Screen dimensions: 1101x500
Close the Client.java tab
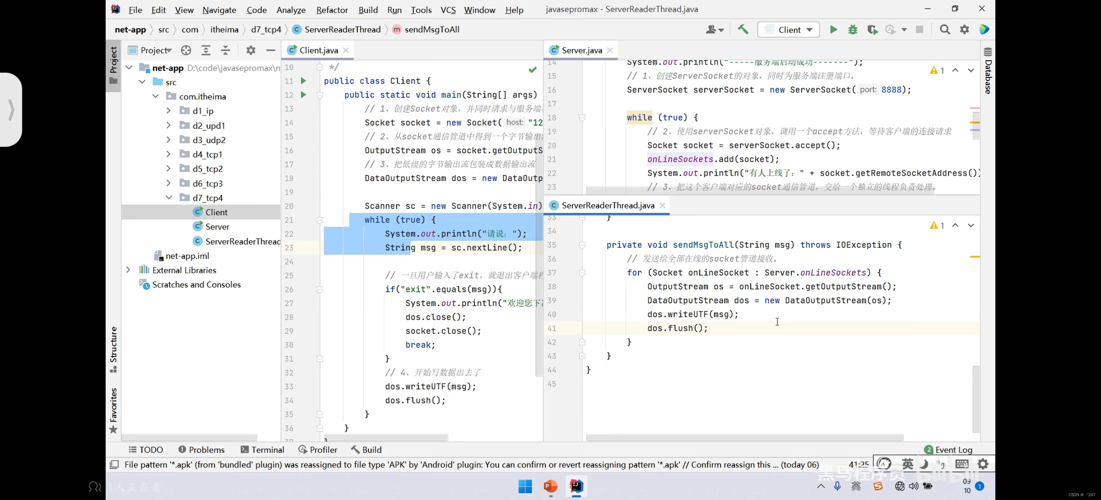[346, 50]
